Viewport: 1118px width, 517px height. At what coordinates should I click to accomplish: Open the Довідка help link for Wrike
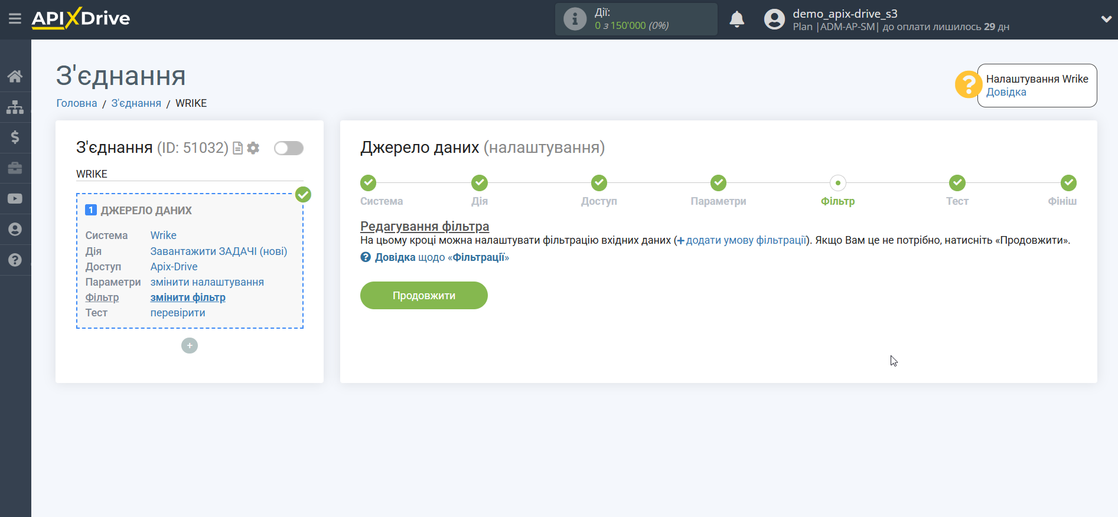tap(1006, 92)
